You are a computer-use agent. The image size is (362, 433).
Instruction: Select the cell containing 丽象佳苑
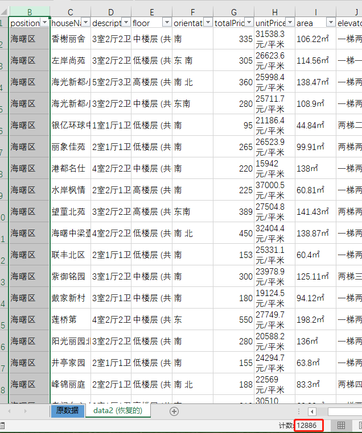70,147
